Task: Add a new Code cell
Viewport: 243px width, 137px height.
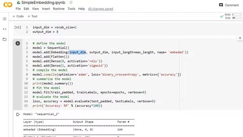Action: tap(18, 16)
